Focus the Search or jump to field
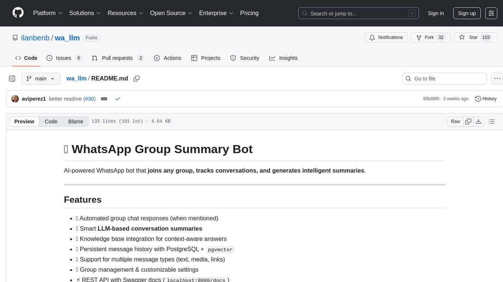The image size is (503, 282). pyautogui.click(x=358, y=13)
